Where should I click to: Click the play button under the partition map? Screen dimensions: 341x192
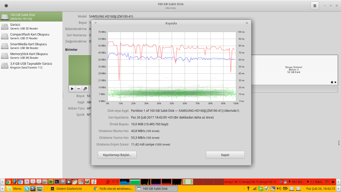point(72,88)
